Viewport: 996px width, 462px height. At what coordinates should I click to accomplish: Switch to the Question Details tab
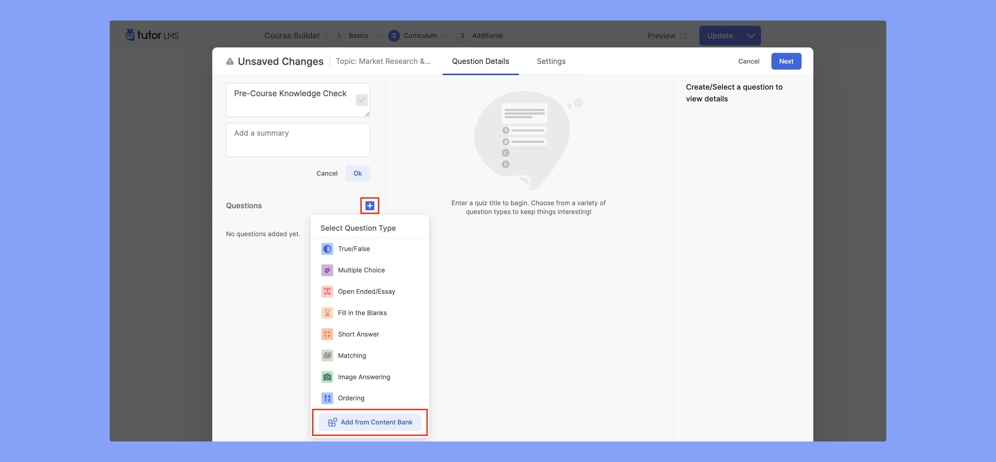coord(480,61)
